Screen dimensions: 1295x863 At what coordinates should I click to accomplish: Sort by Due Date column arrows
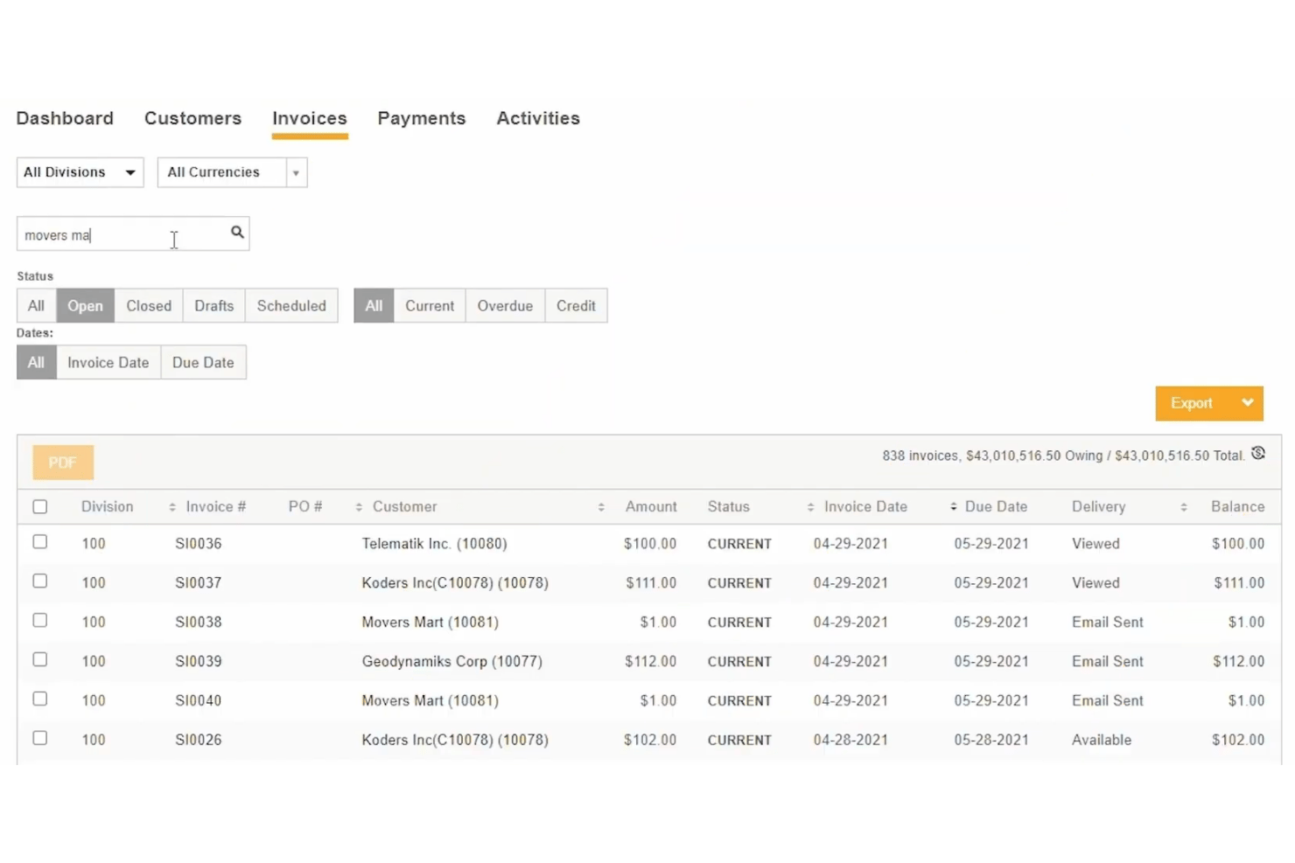tap(953, 507)
